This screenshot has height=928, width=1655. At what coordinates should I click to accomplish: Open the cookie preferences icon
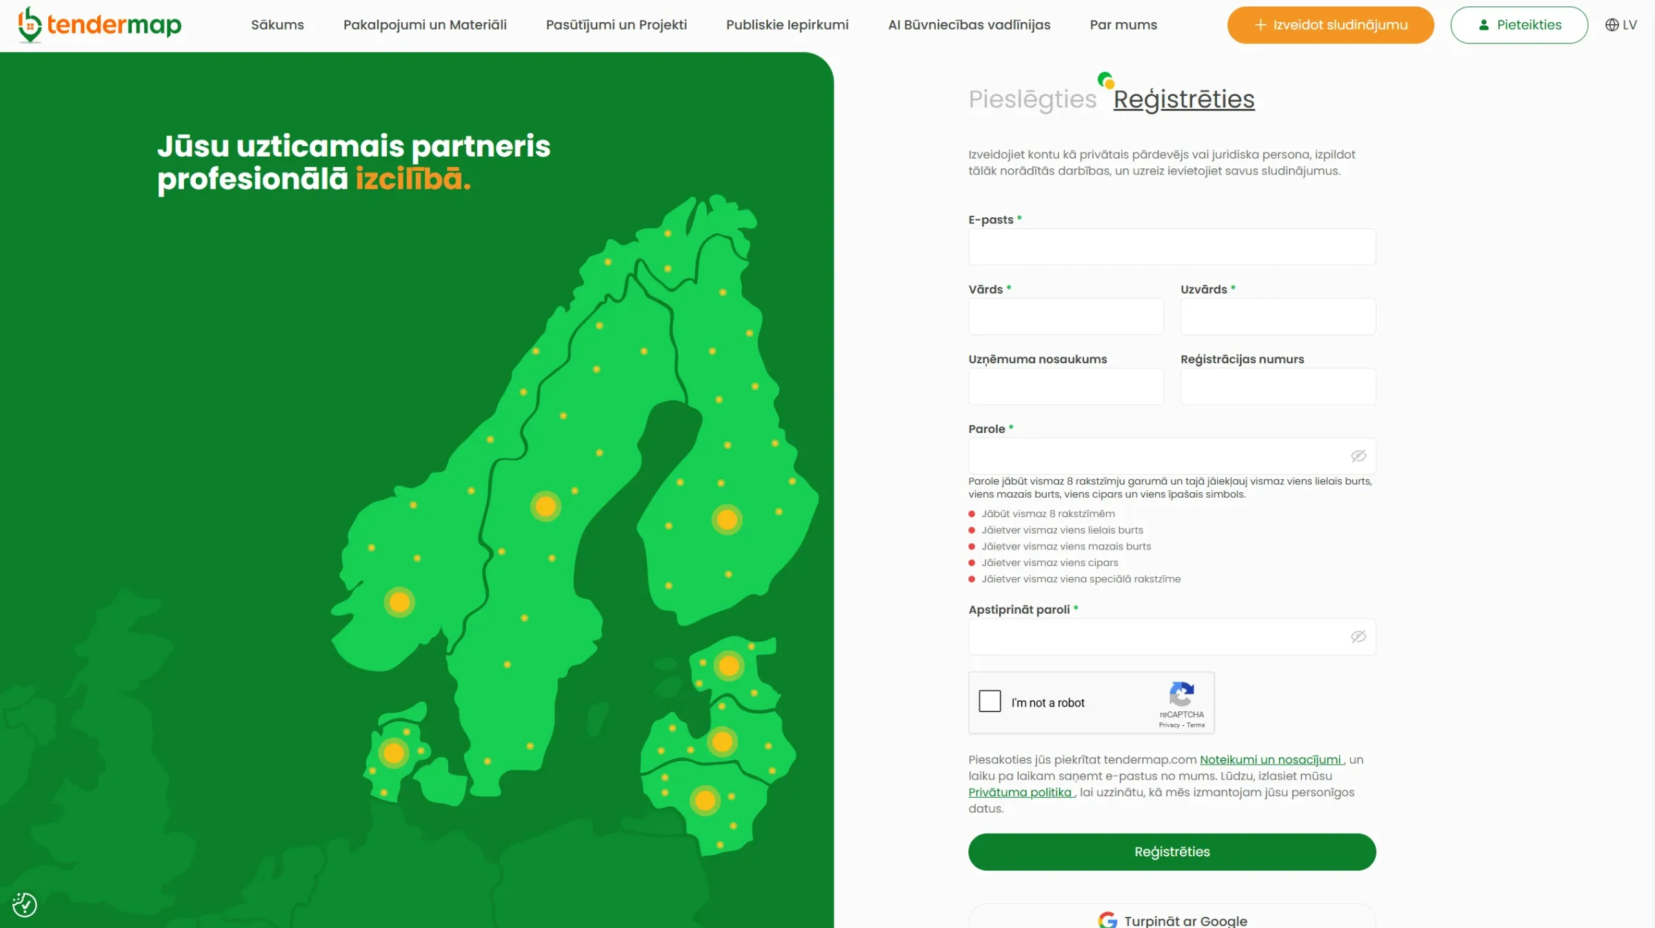tap(25, 905)
